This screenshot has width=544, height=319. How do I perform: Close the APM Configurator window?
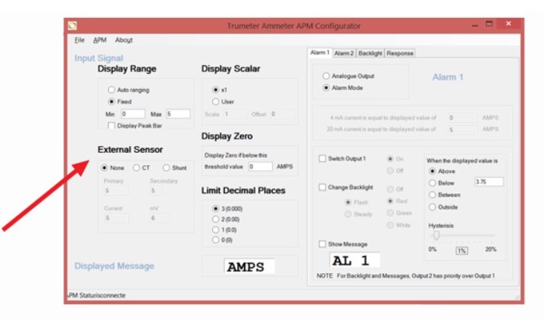coord(508,24)
